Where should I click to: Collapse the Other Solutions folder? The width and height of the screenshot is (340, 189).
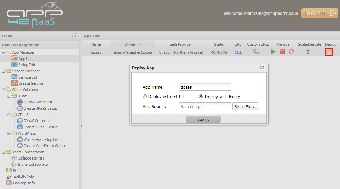[3, 90]
